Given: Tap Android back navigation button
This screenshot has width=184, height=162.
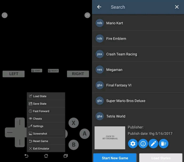Looking at the screenshot, I should [x=26, y=156].
